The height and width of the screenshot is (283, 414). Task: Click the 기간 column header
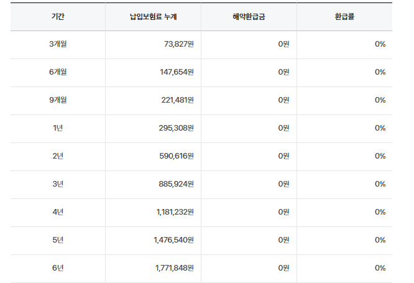tap(58, 17)
